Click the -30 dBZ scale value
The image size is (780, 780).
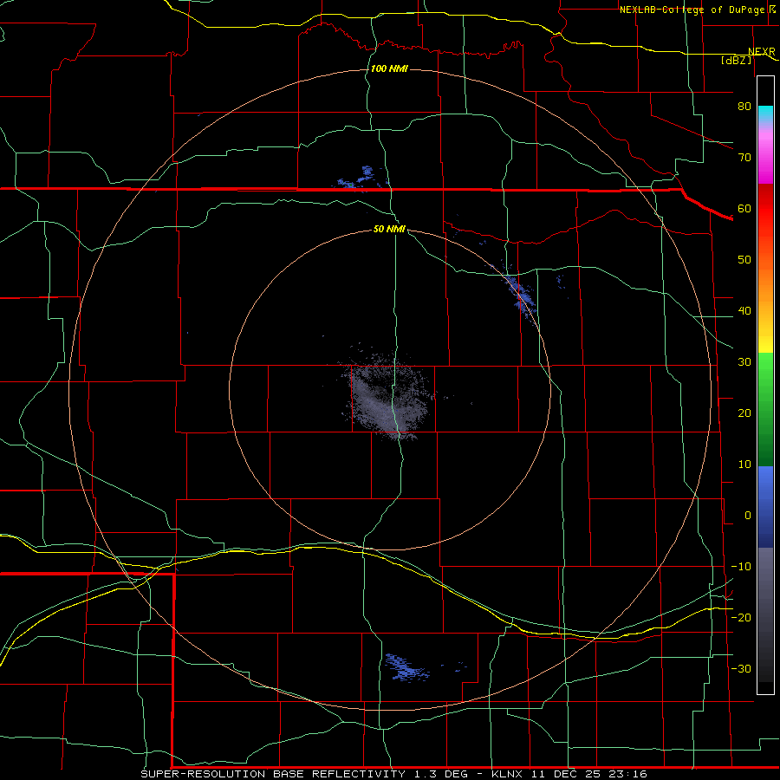741,668
